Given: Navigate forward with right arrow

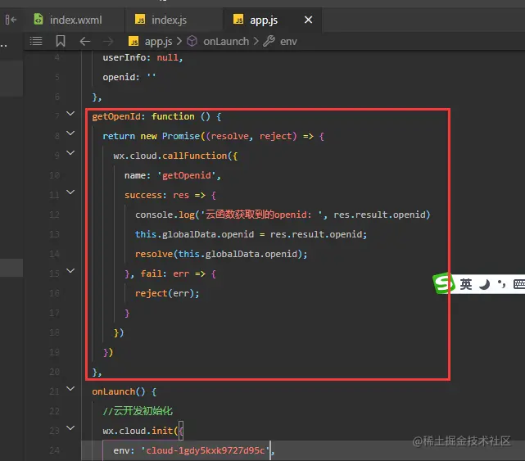Looking at the screenshot, I should pos(108,42).
